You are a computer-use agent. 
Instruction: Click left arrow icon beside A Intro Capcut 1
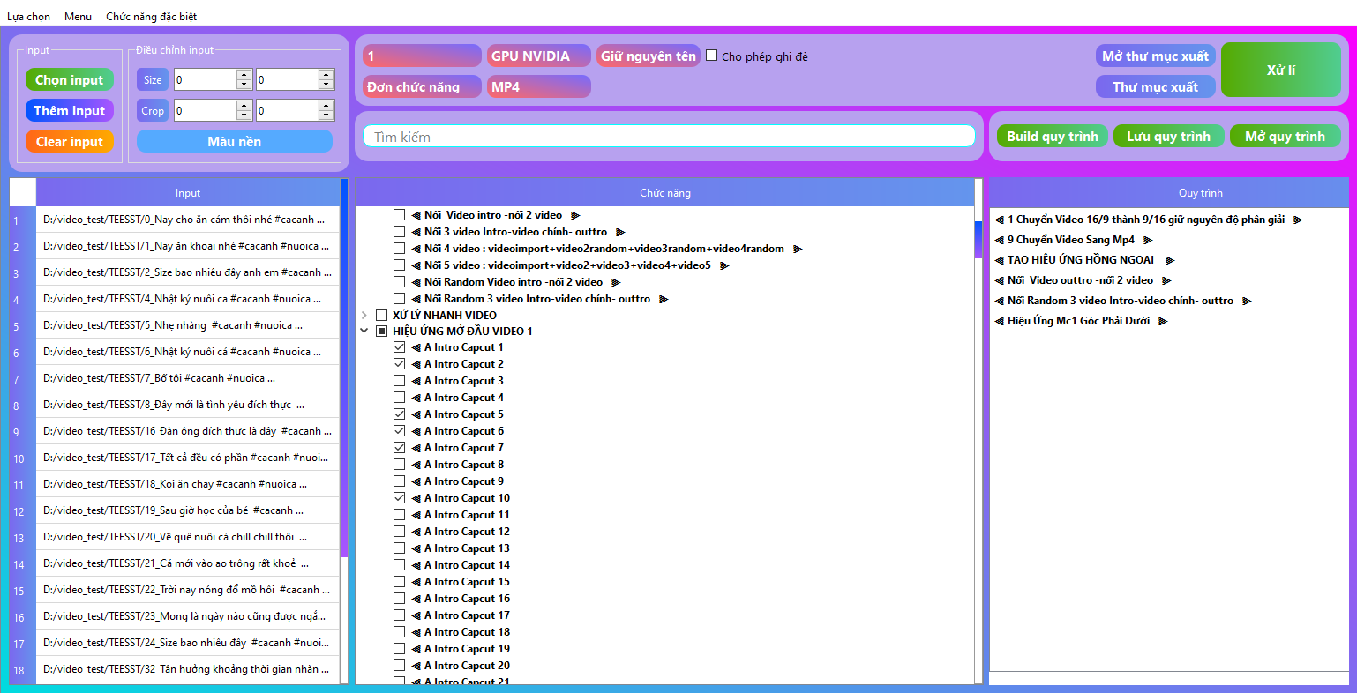[416, 347]
